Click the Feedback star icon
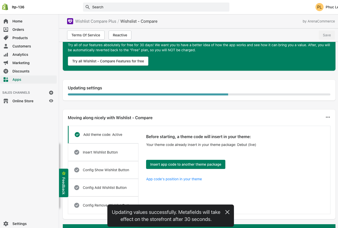 (x=64, y=173)
